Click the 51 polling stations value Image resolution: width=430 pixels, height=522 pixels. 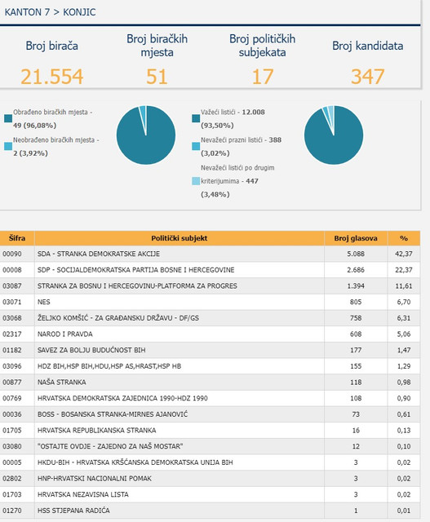coord(157,77)
